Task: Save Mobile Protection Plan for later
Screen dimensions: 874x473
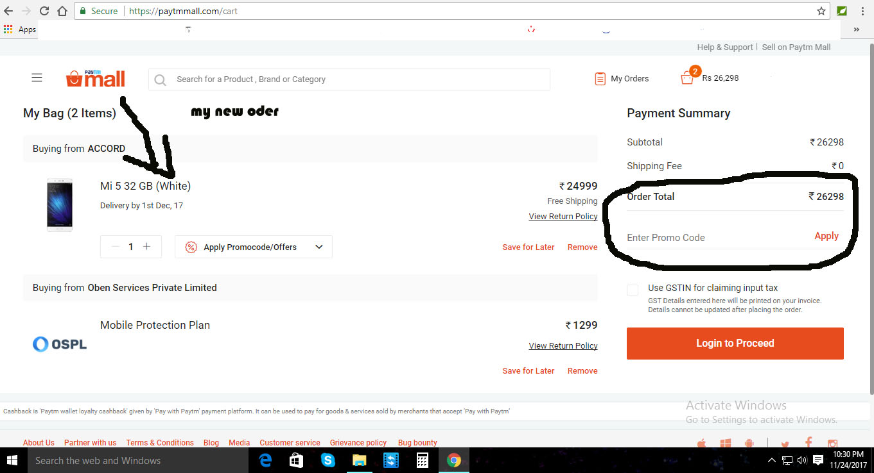Action: click(528, 371)
